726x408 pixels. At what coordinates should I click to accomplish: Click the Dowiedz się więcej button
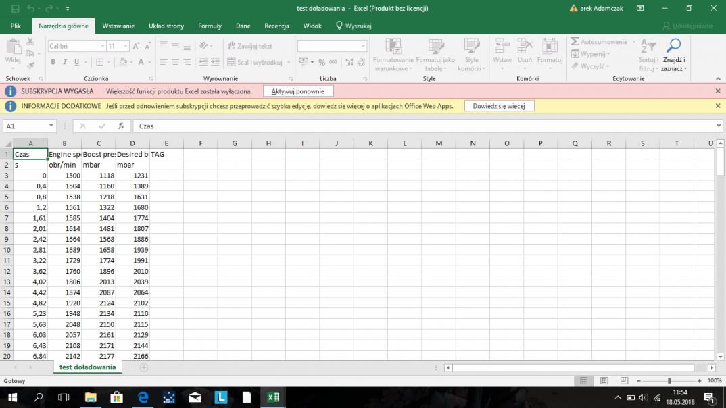coord(499,106)
